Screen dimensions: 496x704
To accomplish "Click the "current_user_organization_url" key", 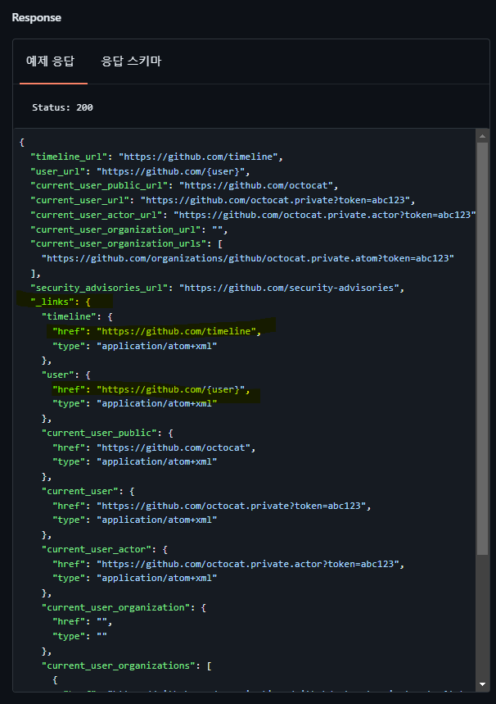I will pyautogui.click(x=115, y=229).
